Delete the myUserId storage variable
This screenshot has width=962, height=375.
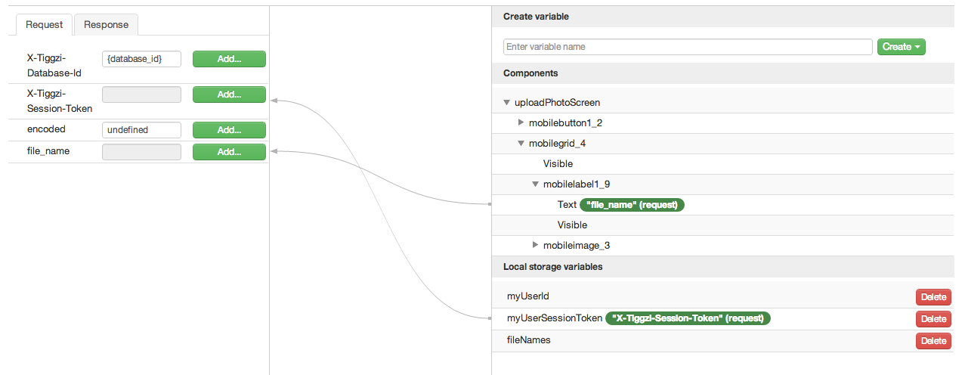coord(933,296)
